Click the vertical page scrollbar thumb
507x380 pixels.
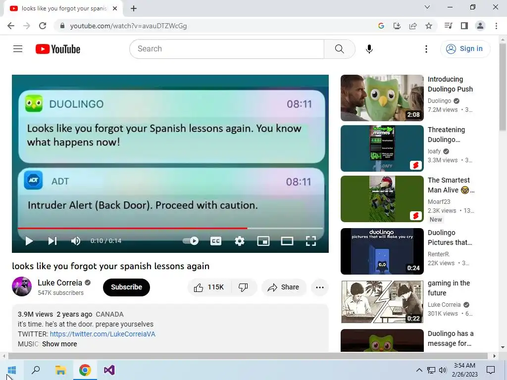click(x=503, y=87)
